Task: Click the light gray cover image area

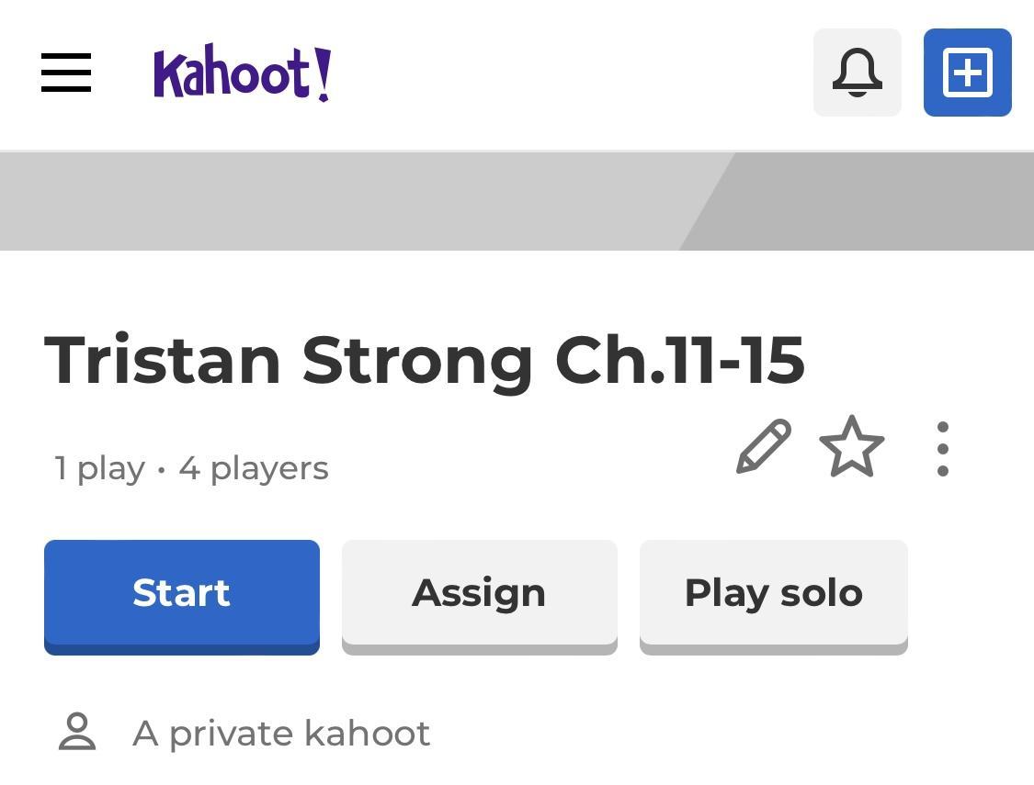Action: point(340,201)
